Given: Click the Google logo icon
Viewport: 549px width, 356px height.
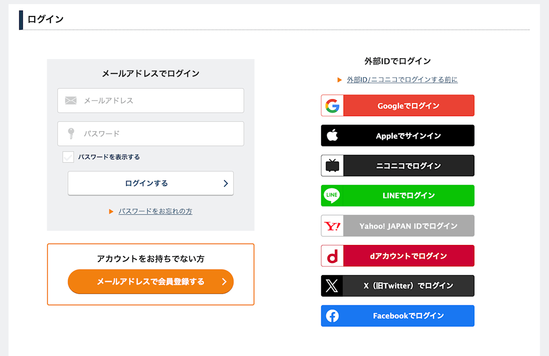Looking at the screenshot, I should [x=332, y=106].
